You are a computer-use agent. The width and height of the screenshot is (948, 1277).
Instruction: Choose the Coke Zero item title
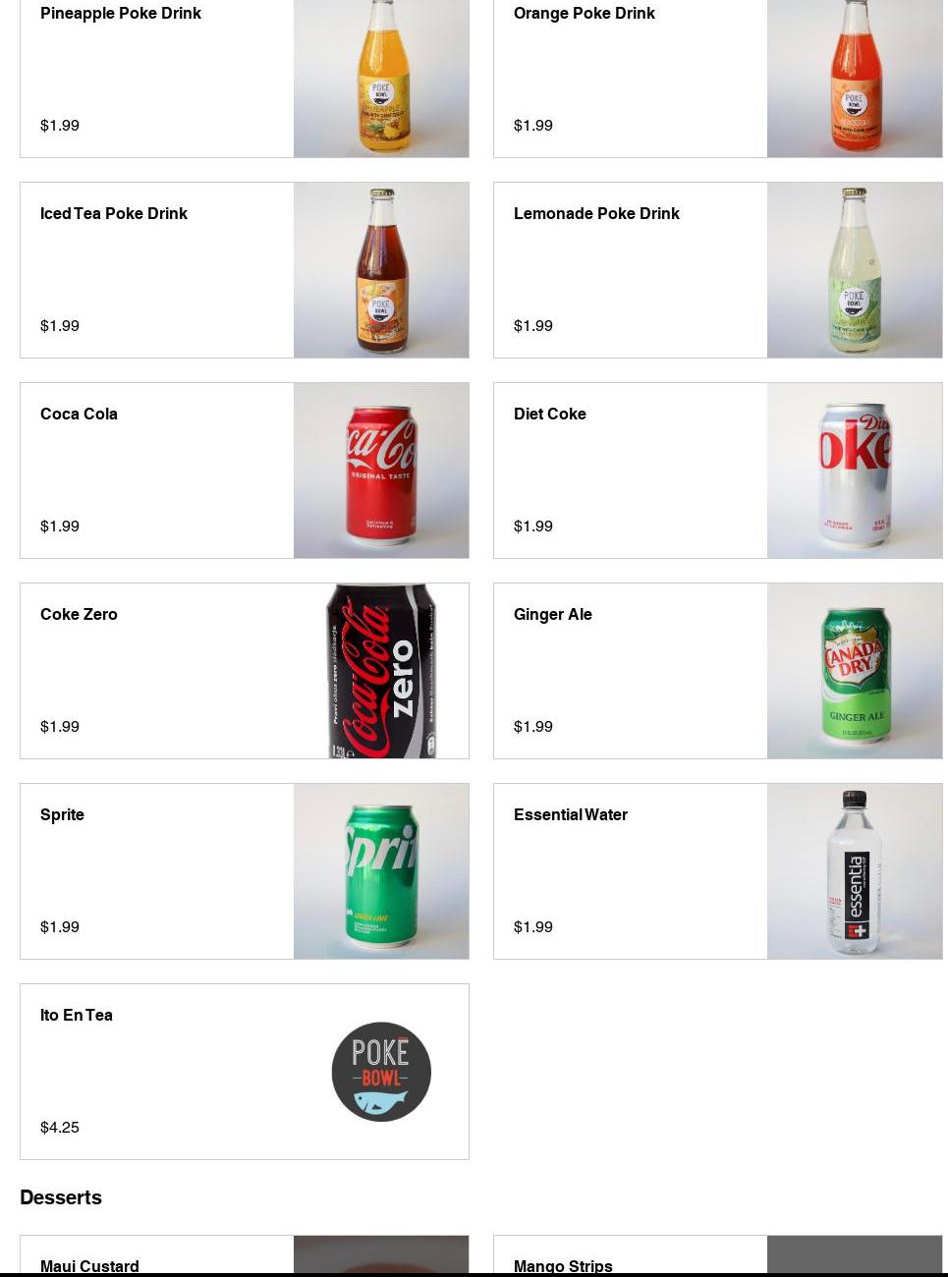tap(79, 615)
